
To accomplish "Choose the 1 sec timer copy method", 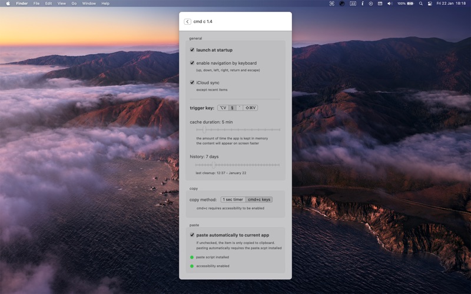I will click(x=233, y=199).
